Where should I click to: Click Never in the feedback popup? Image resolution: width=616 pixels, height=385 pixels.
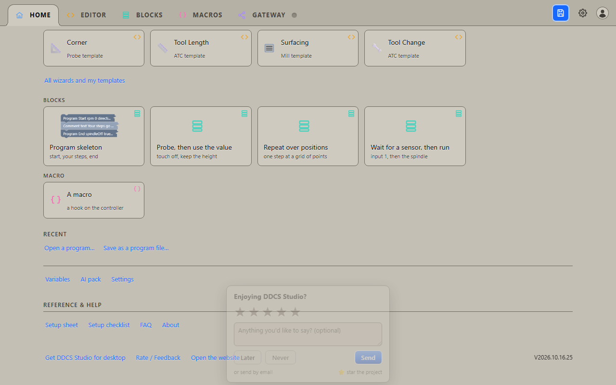[x=281, y=358]
